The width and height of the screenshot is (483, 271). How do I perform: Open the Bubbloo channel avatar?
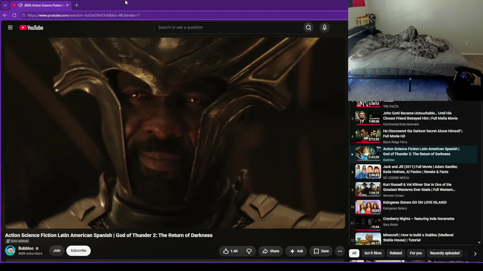pyautogui.click(x=10, y=251)
